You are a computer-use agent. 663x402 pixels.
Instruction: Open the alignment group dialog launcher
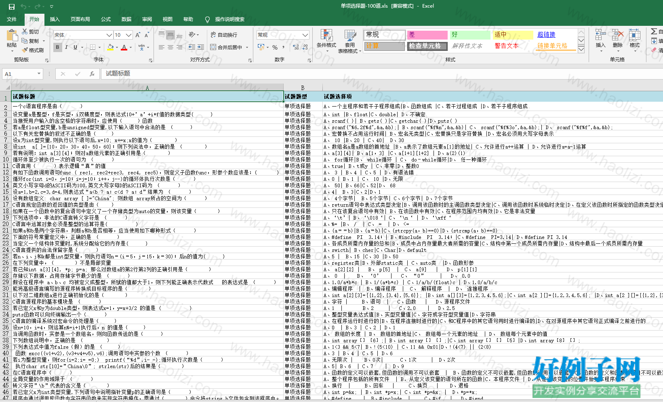pyautogui.click(x=250, y=60)
